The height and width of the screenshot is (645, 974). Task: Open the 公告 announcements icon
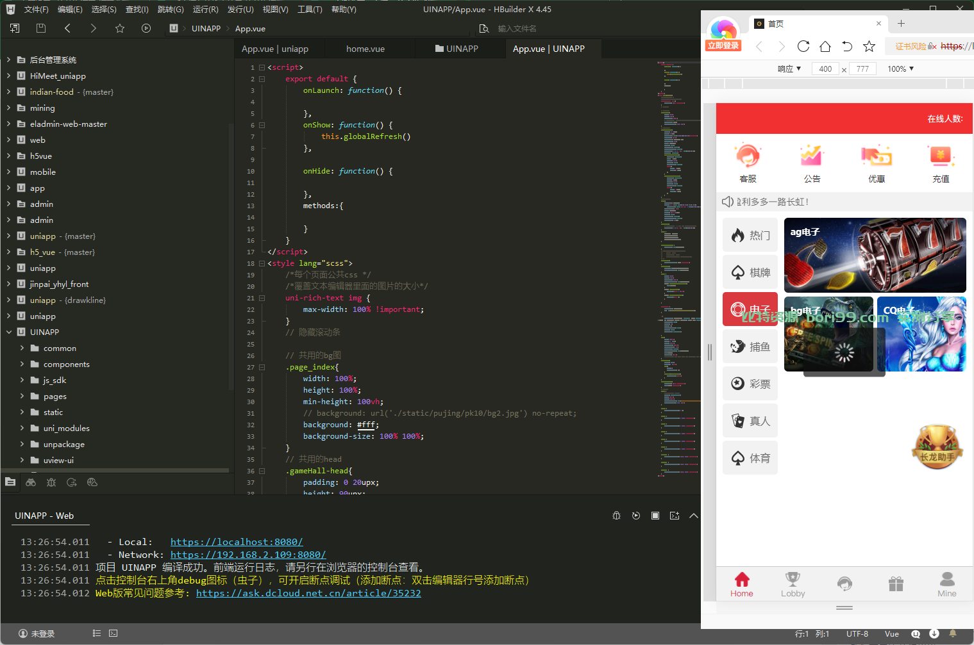point(812,164)
